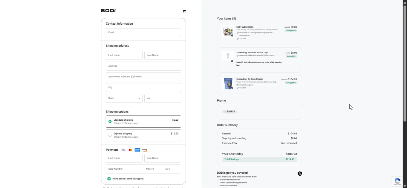Click 'Not calculated' tax value
Image resolution: width=407 pixels, height=188 pixels.
click(x=289, y=143)
